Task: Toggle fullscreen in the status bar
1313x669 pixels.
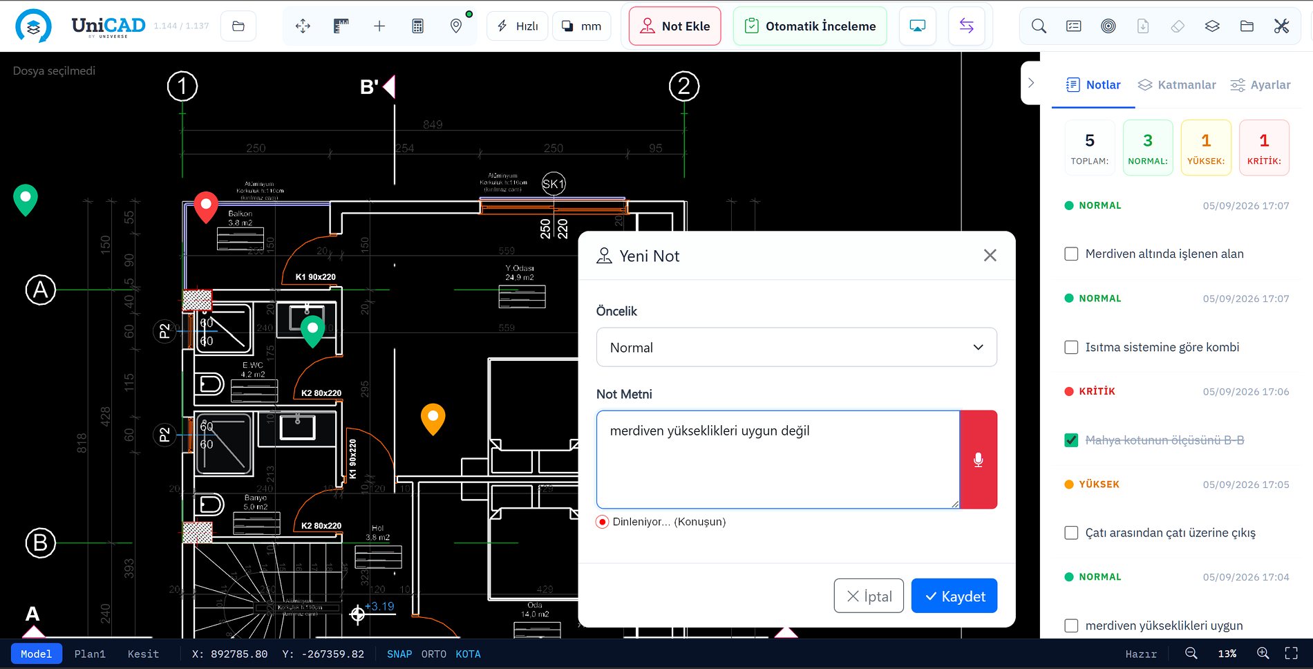Action: click(1292, 654)
